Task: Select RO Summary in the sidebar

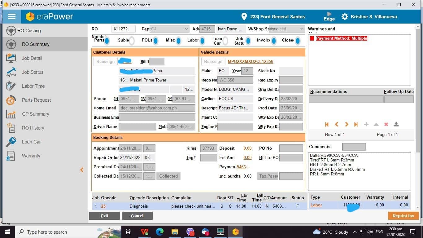Action: (x=45, y=44)
